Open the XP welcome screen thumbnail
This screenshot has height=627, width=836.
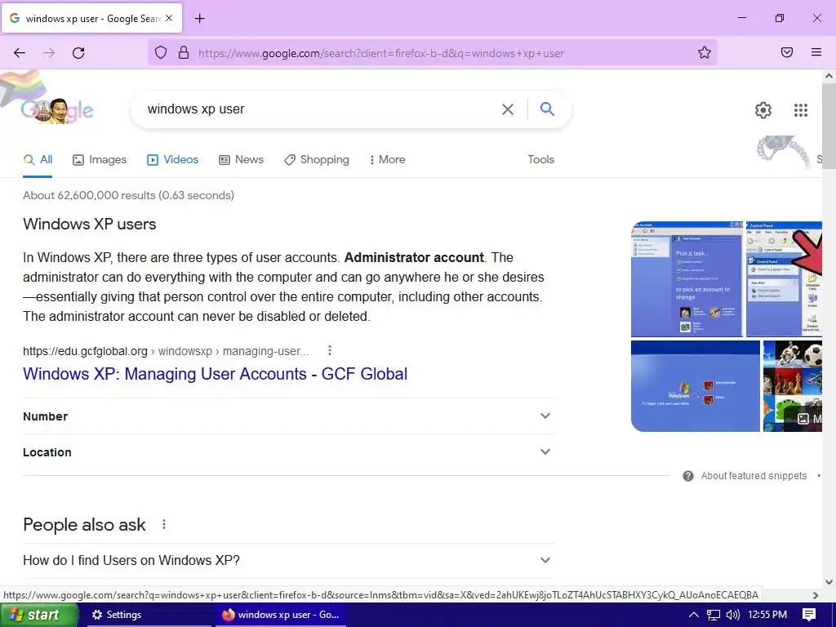pos(696,386)
